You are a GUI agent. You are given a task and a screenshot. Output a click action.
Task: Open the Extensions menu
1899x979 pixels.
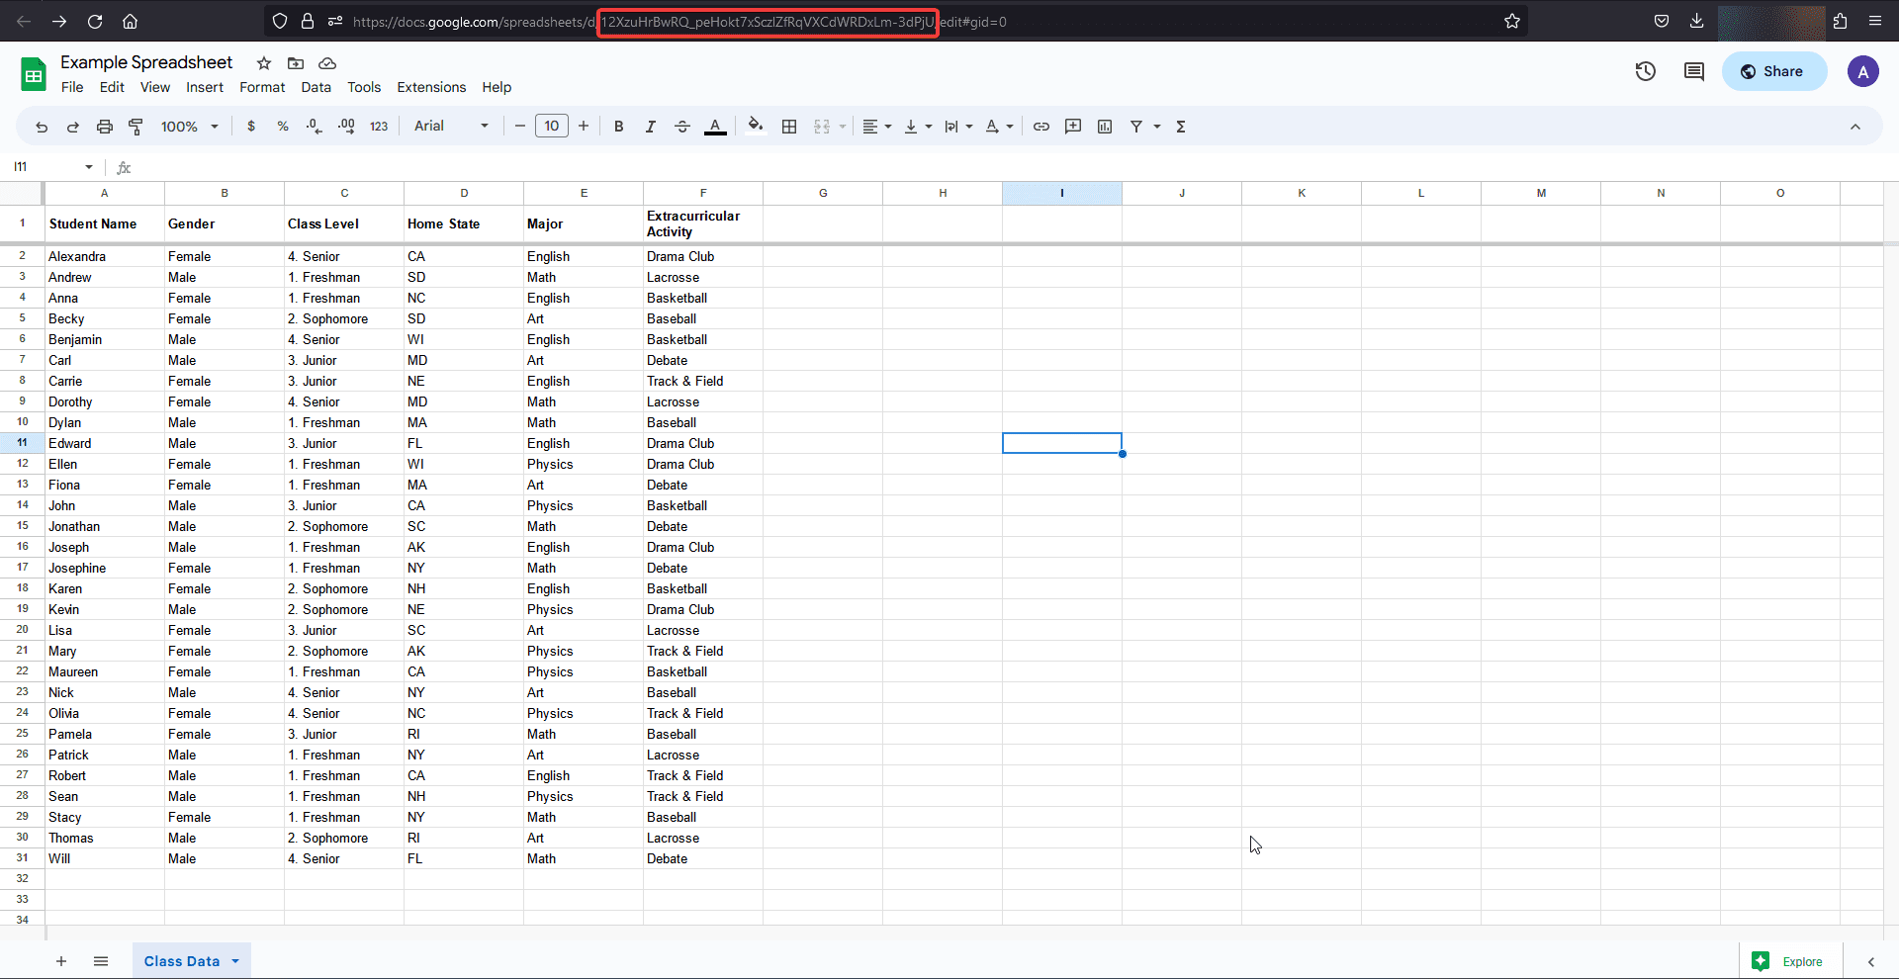pos(430,87)
